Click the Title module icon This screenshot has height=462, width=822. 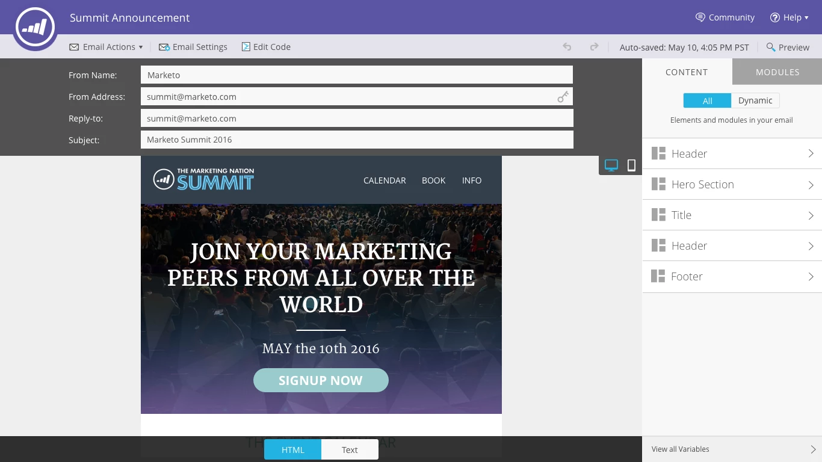point(658,215)
